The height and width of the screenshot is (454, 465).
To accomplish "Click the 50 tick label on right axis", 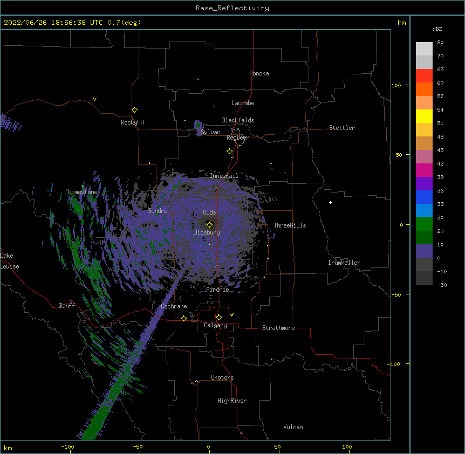I will [399, 155].
